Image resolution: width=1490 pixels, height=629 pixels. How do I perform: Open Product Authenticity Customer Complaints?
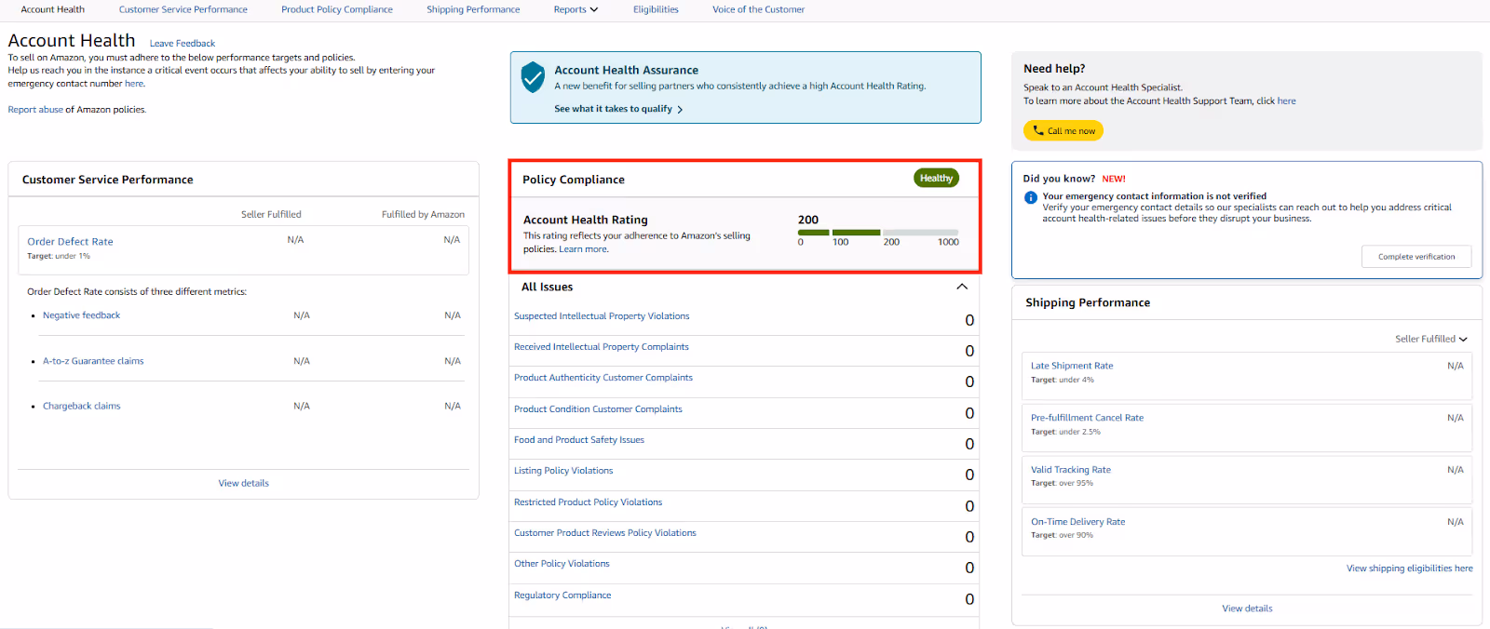tap(603, 378)
